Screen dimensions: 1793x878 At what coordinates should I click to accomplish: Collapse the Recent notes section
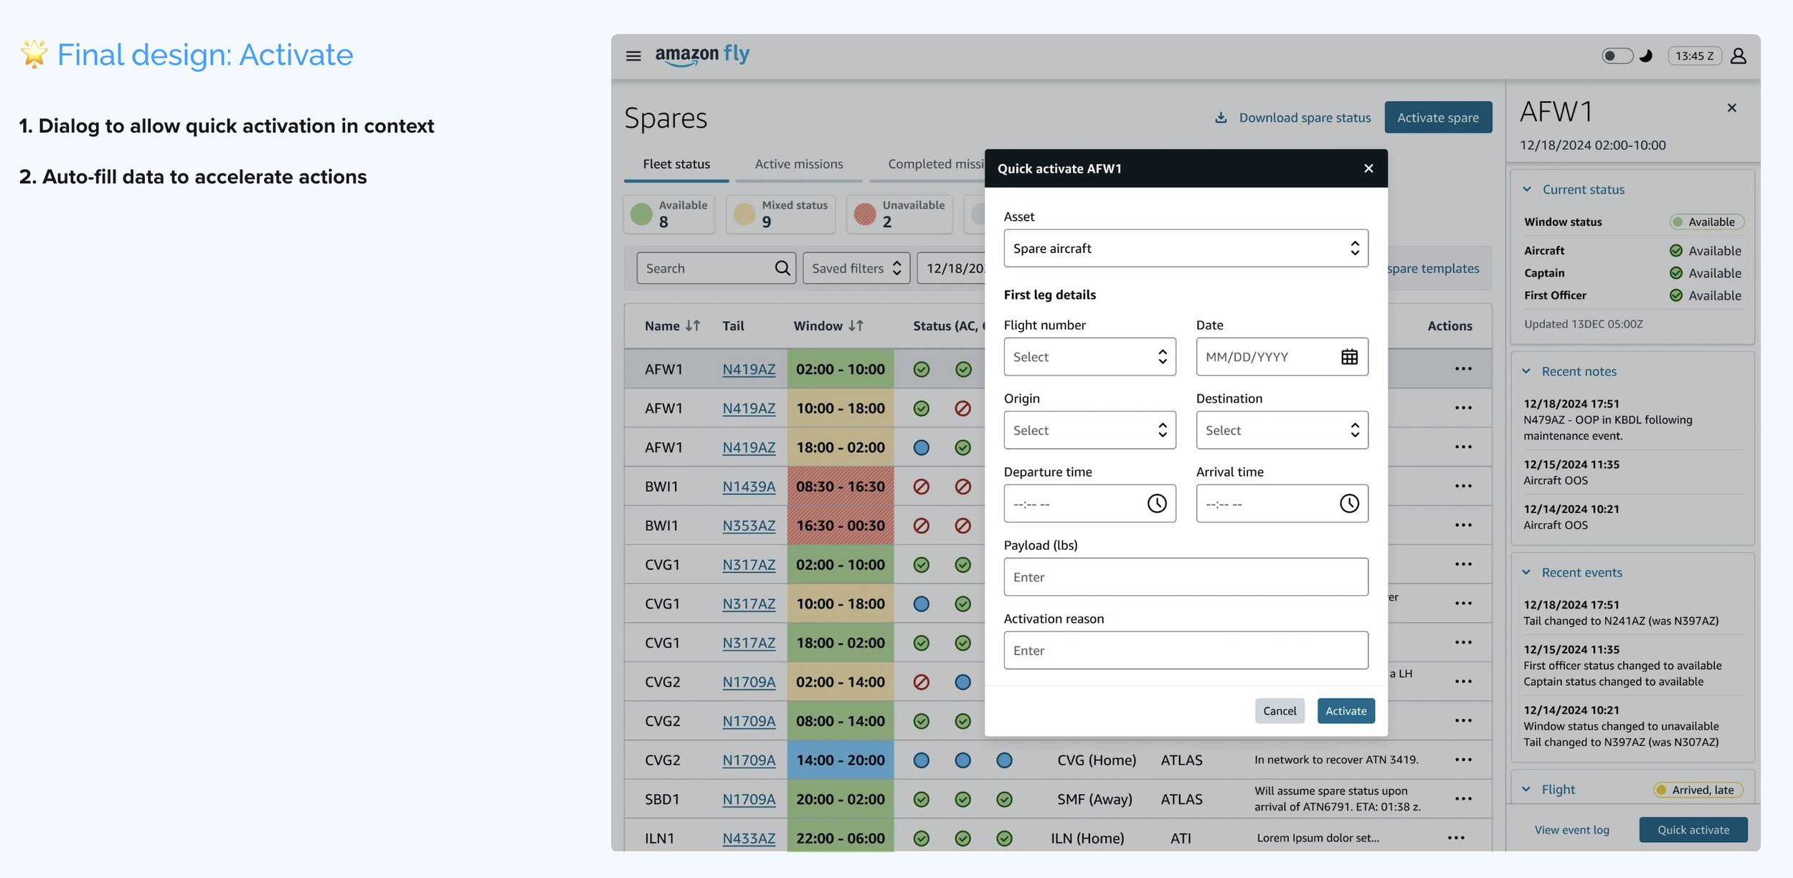click(1526, 371)
